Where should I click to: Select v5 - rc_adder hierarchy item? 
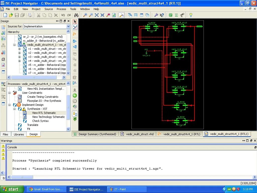click(x=47, y=65)
